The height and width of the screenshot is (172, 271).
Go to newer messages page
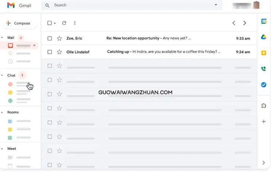(x=234, y=23)
